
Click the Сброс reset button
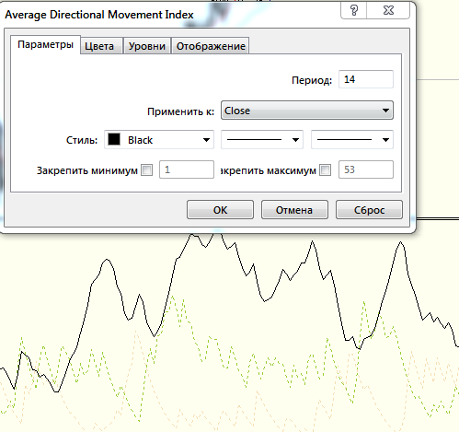(369, 210)
